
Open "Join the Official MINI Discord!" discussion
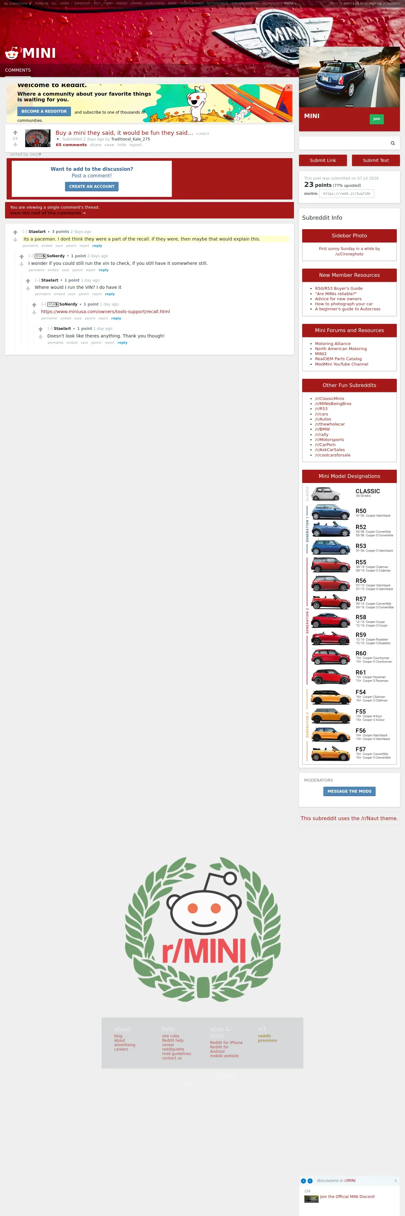348,1197
